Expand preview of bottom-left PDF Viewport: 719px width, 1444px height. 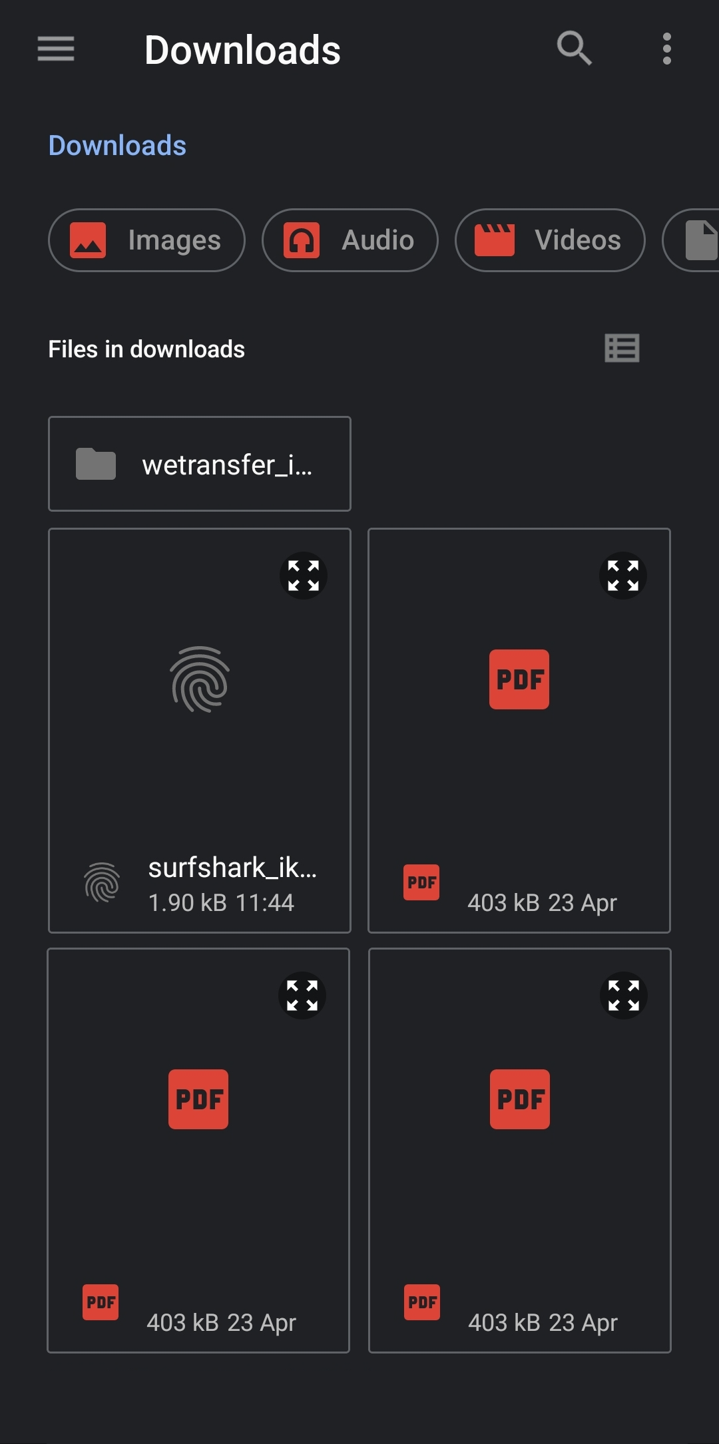[302, 995]
